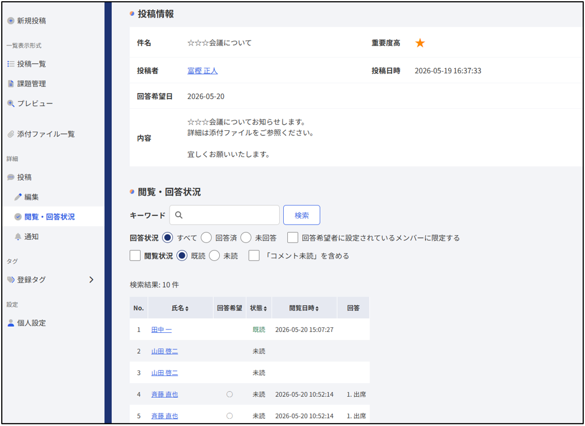Click the bell icon beside 通知
This screenshot has height=426, width=585.
(18, 236)
